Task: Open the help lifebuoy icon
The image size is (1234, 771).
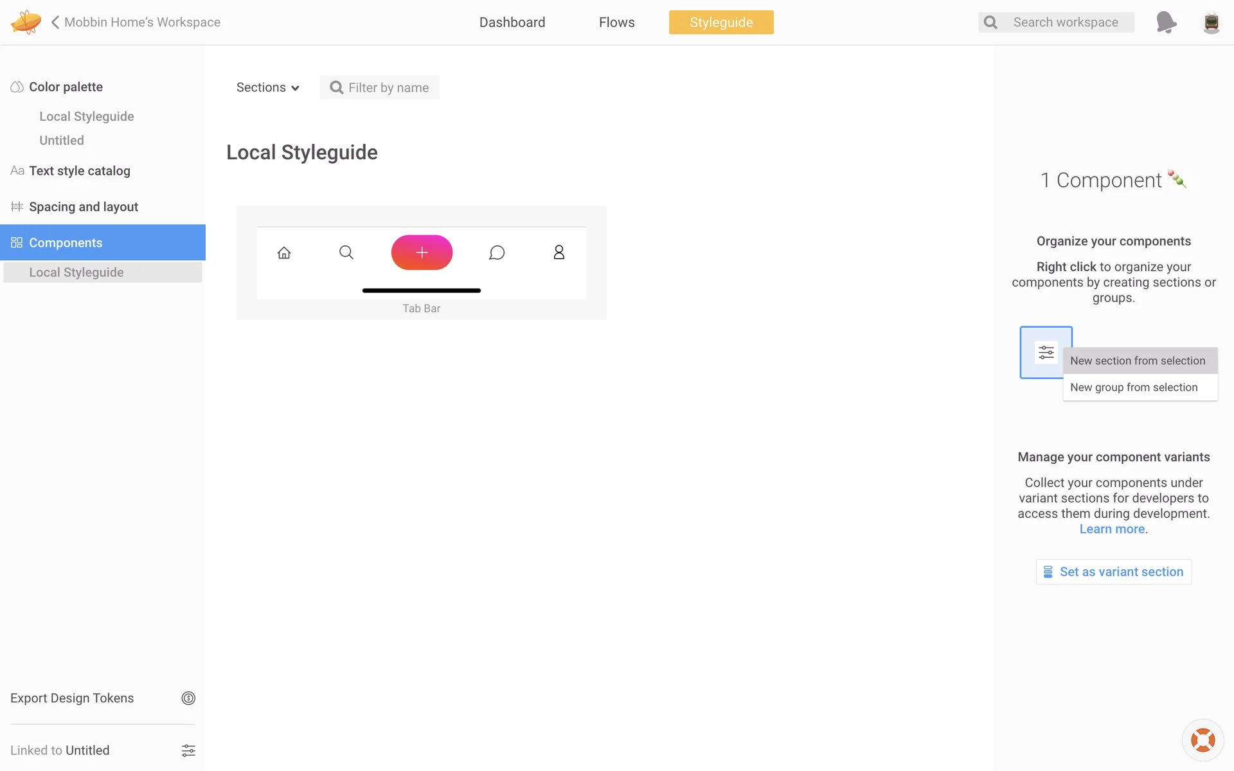Action: coord(1203,740)
